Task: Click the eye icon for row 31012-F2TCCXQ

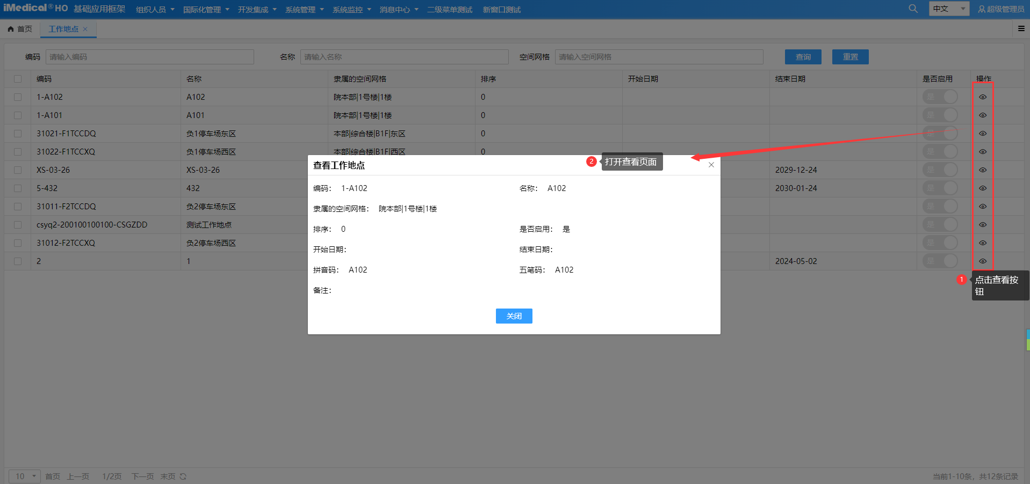Action: tap(983, 243)
